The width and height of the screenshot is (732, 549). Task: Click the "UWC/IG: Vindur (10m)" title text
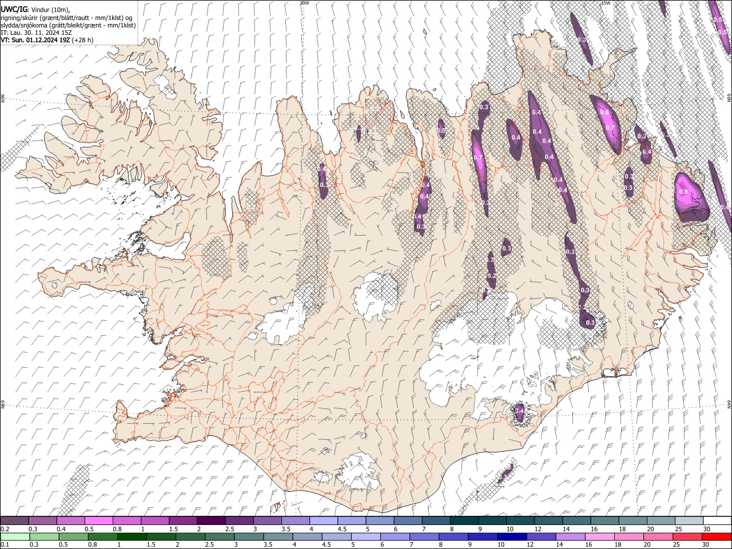click(35, 10)
